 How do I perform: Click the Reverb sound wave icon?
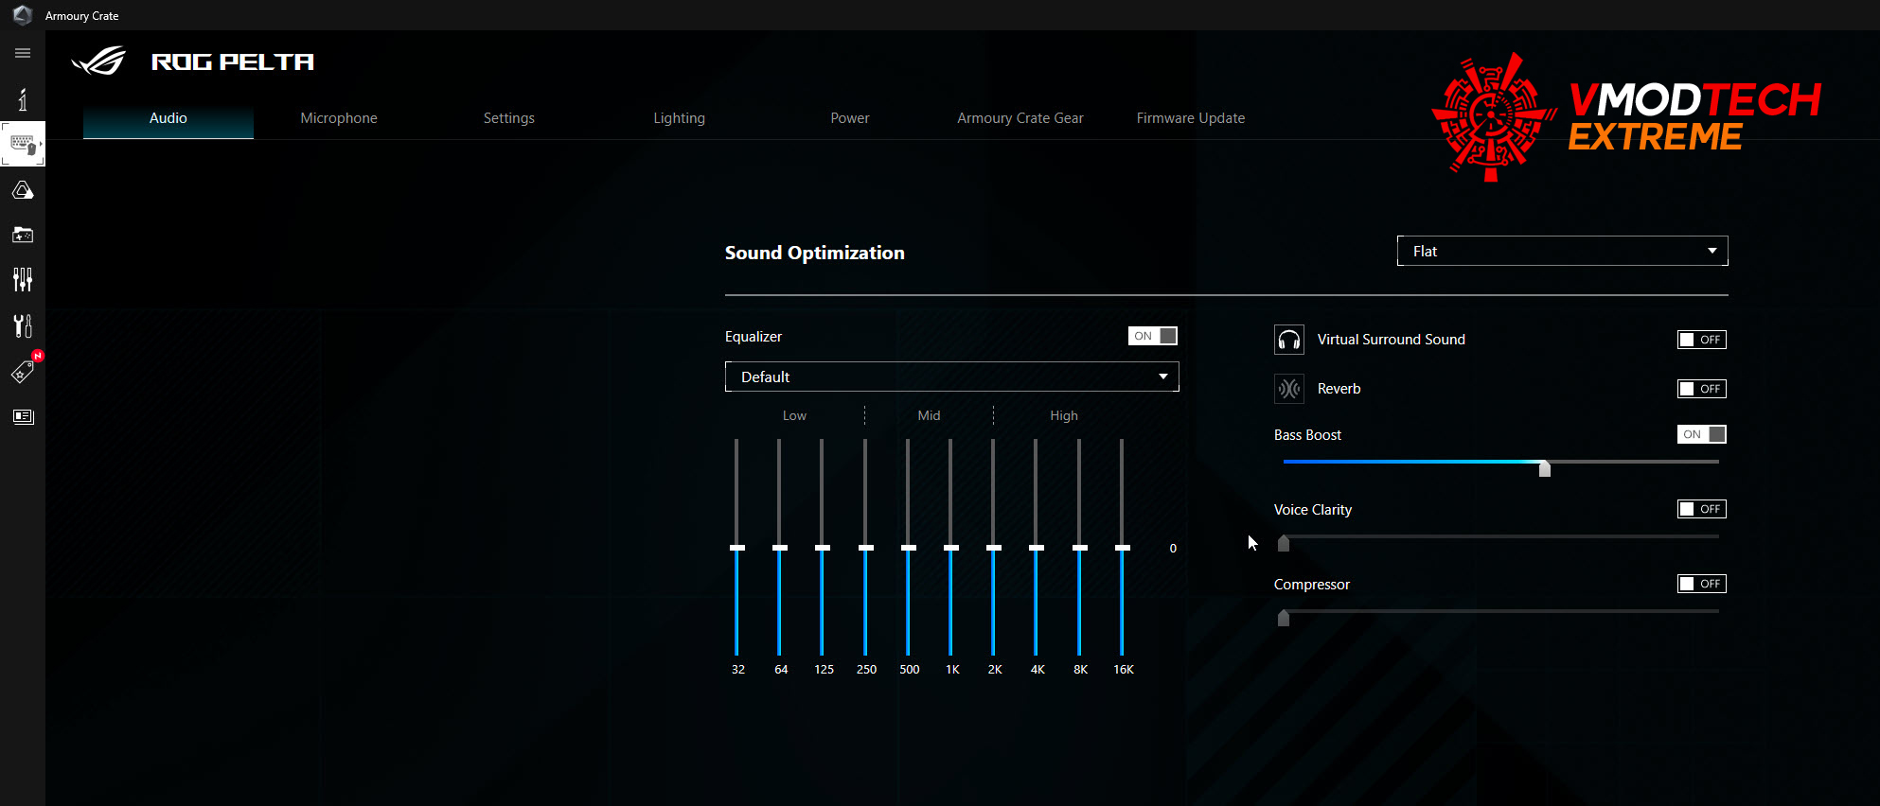(x=1289, y=389)
